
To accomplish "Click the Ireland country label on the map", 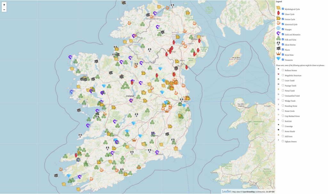I will pos(130,96).
